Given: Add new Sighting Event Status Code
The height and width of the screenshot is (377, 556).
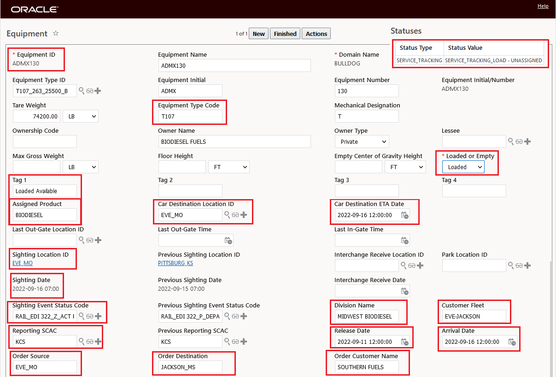Looking at the screenshot, I should [98, 316].
